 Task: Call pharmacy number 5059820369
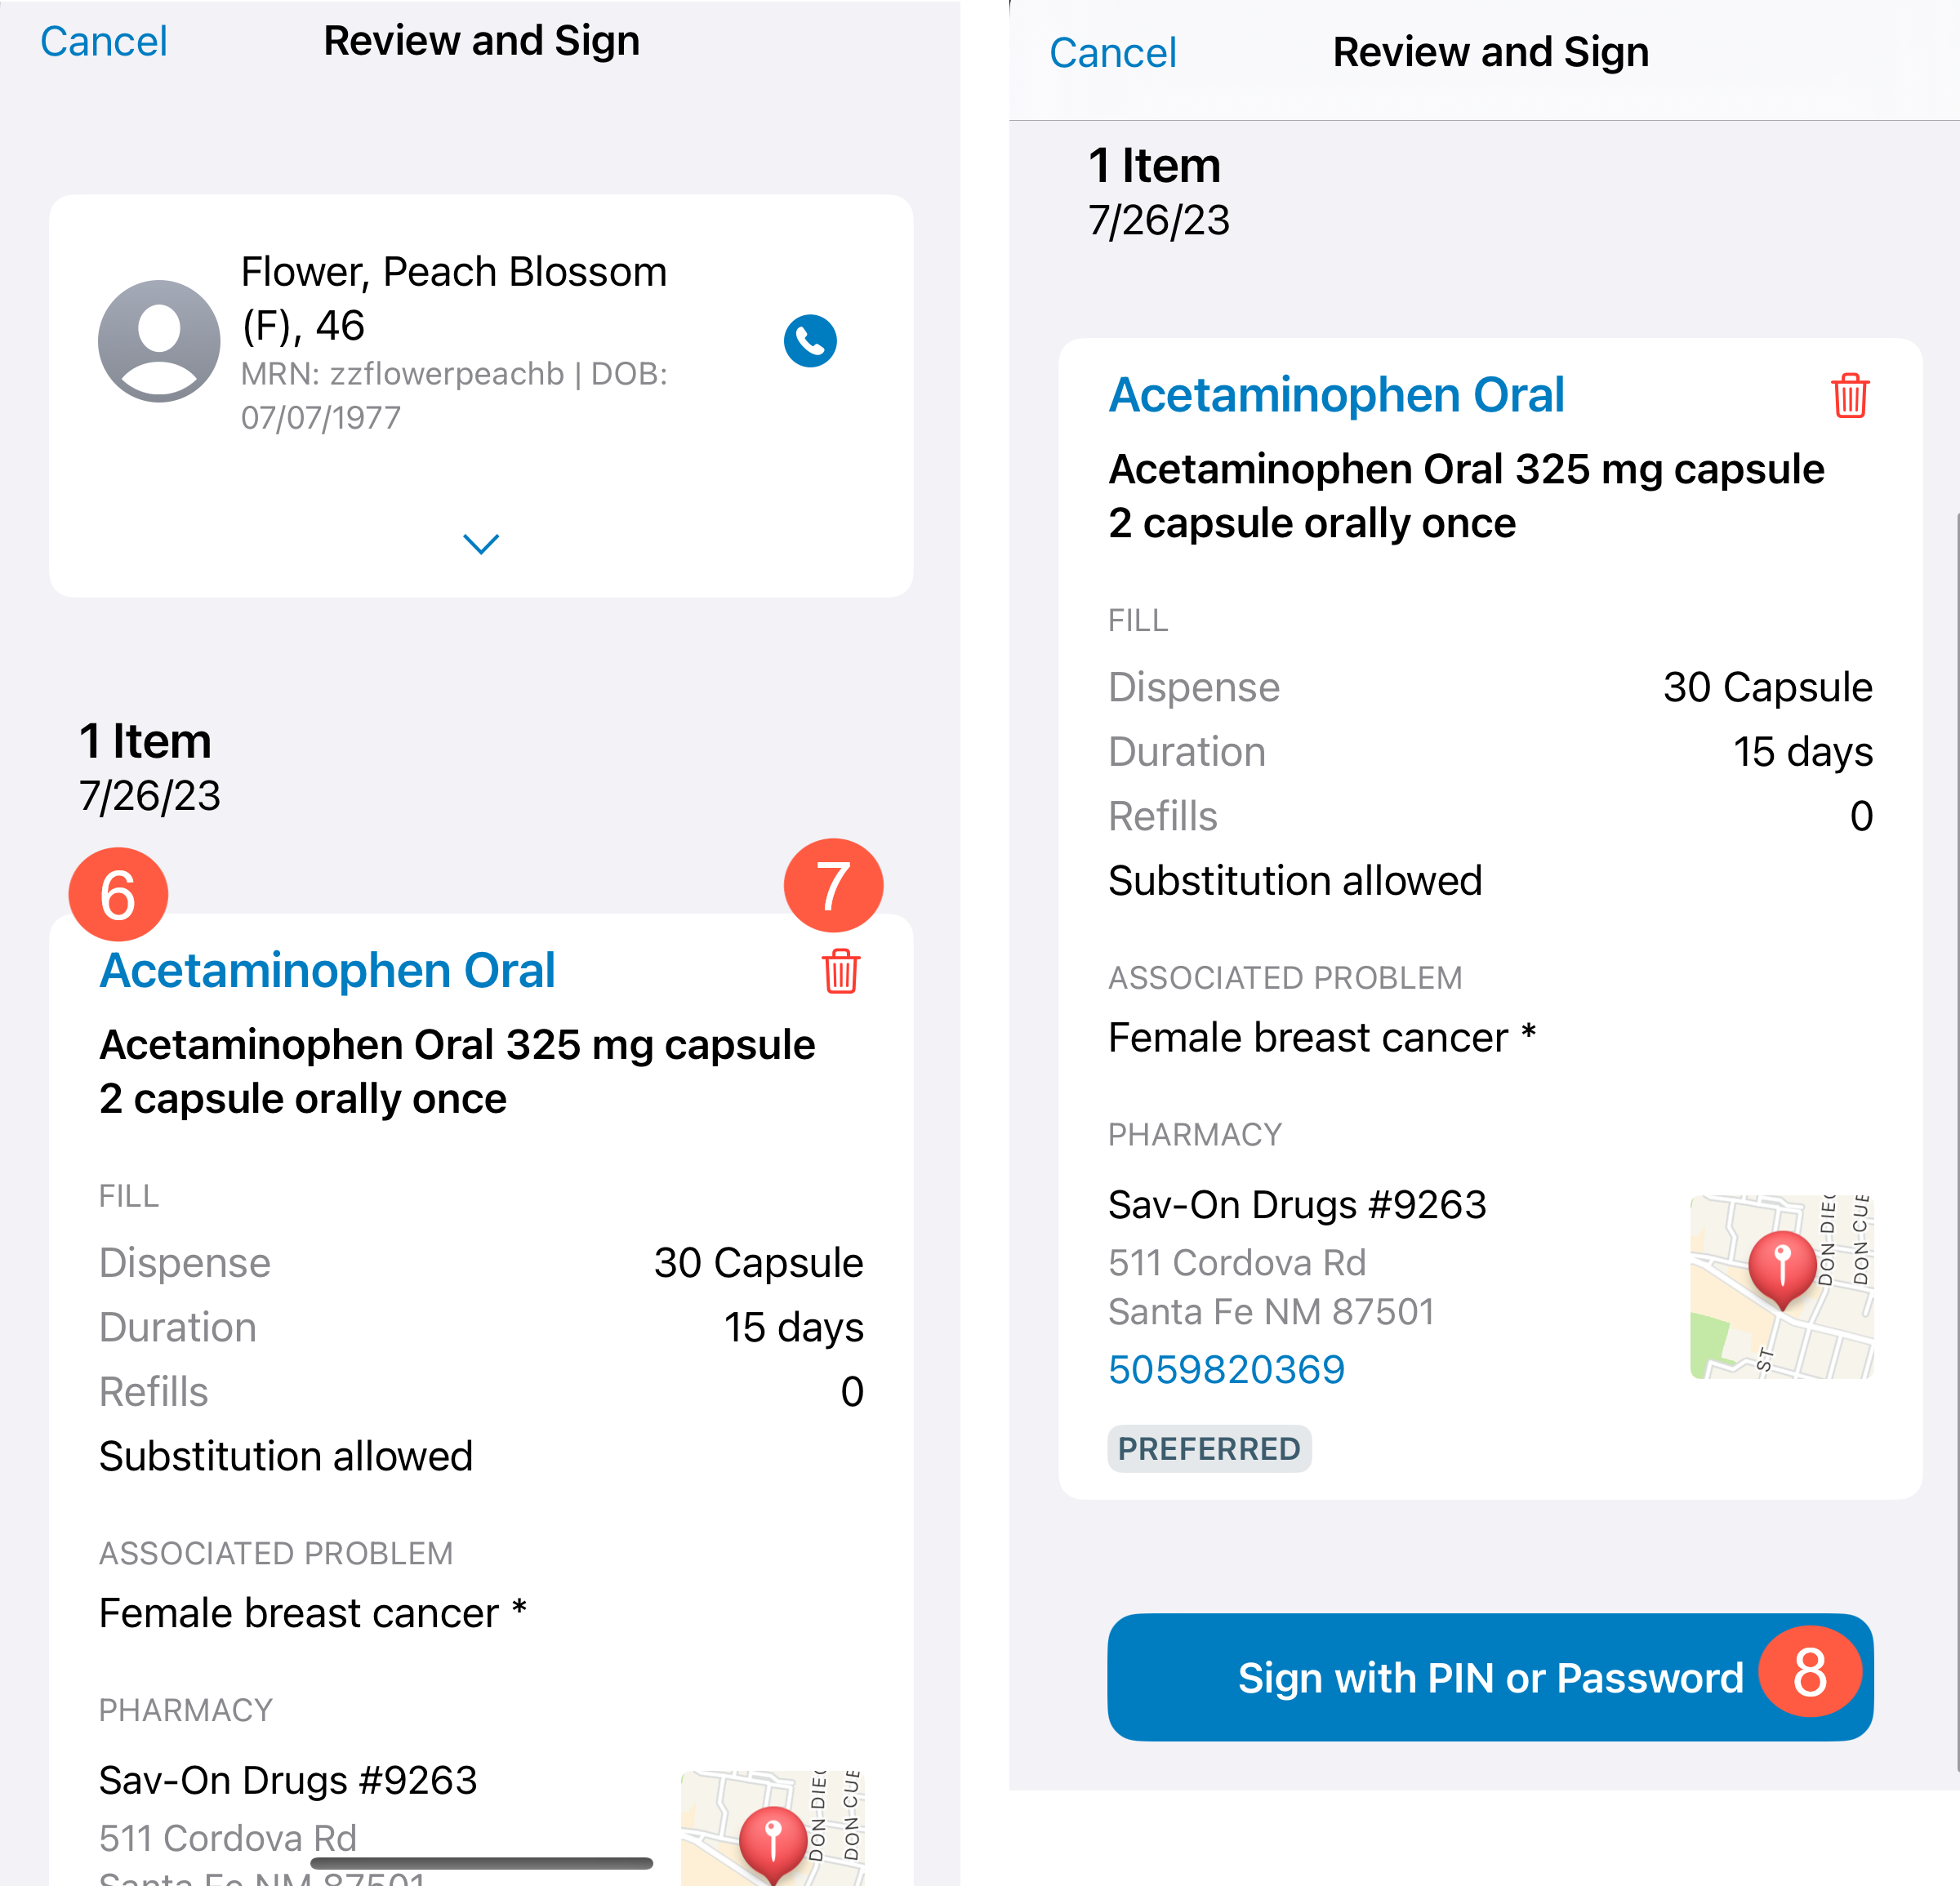[x=1226, y=1368]
